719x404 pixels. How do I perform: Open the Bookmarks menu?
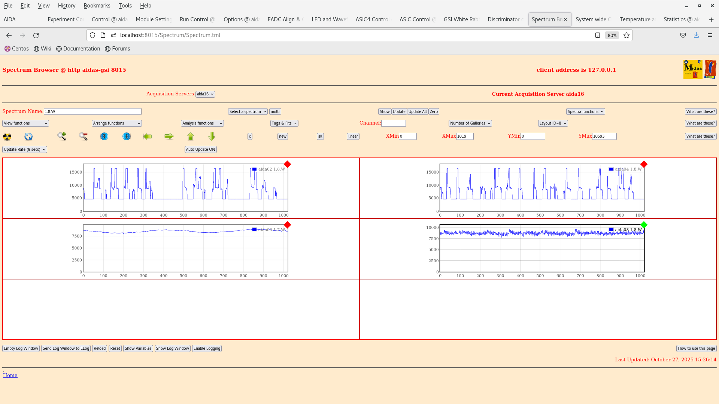click(97, 6)
